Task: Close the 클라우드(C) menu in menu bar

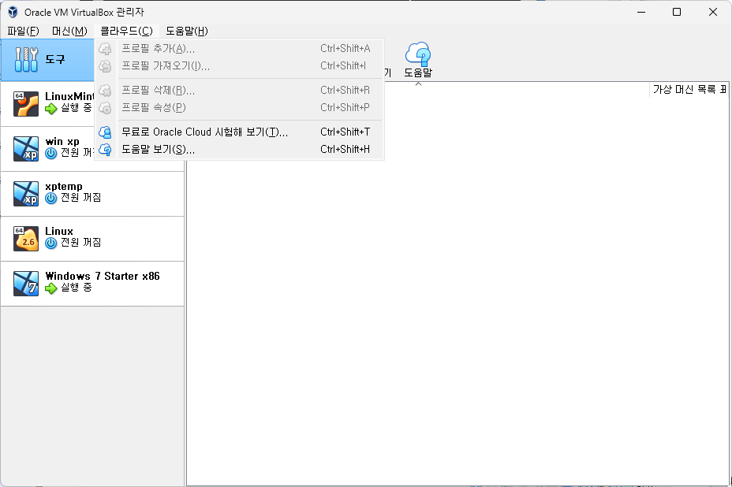Action: (x=126, y=32)
